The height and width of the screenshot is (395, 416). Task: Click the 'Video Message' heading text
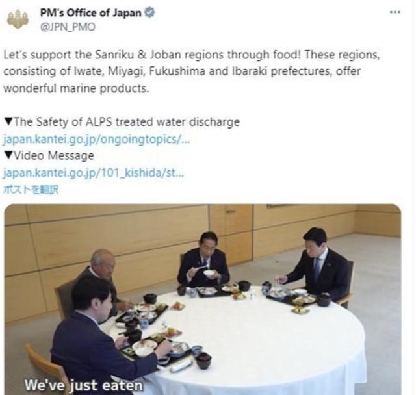pyautogui.click(x=53, y=156)
